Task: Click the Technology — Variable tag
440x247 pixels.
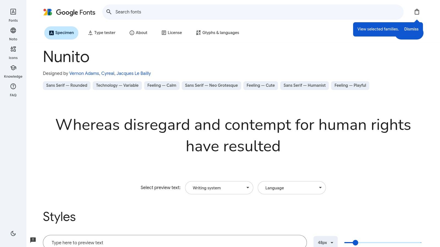Action: [117, 86]
